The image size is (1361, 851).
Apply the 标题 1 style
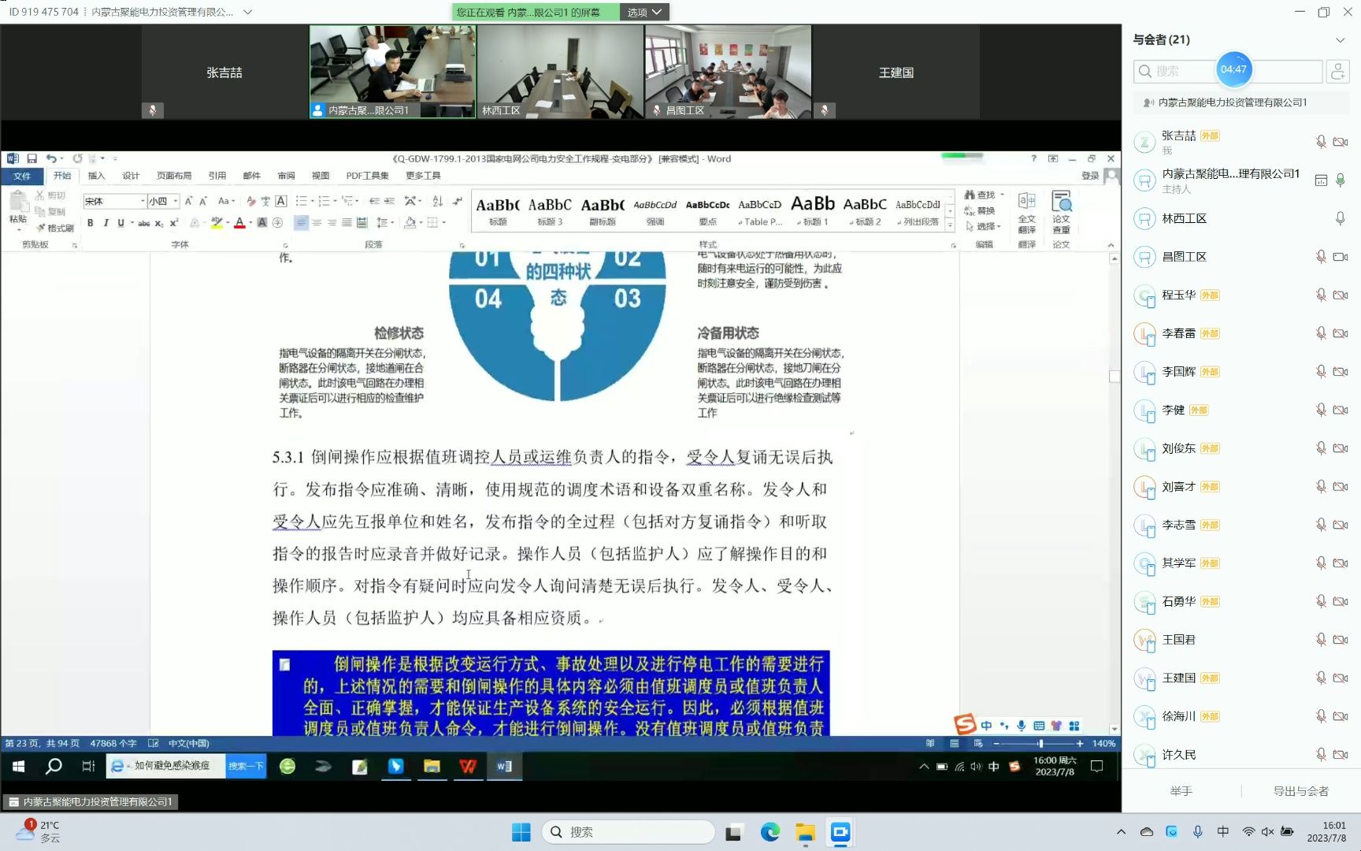[x=813, y=210]
